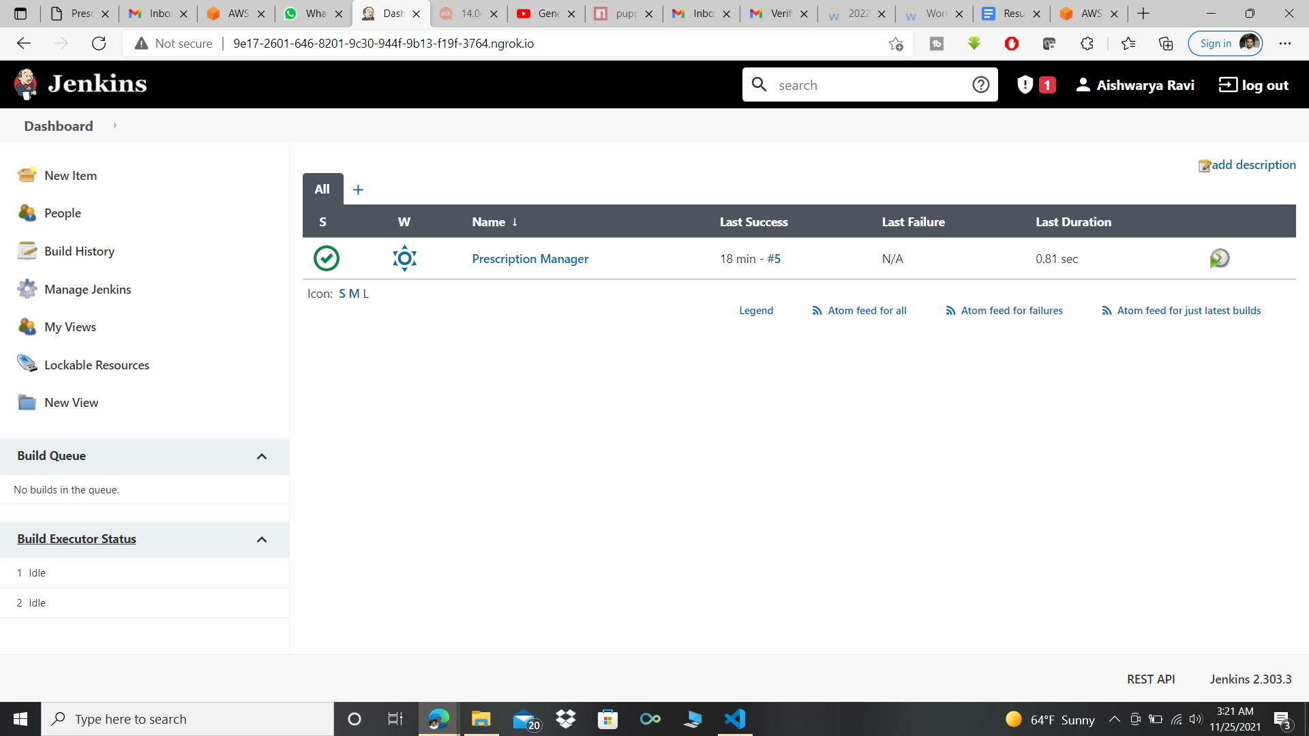Open Manage Jenkins gear item

(87, 289)
